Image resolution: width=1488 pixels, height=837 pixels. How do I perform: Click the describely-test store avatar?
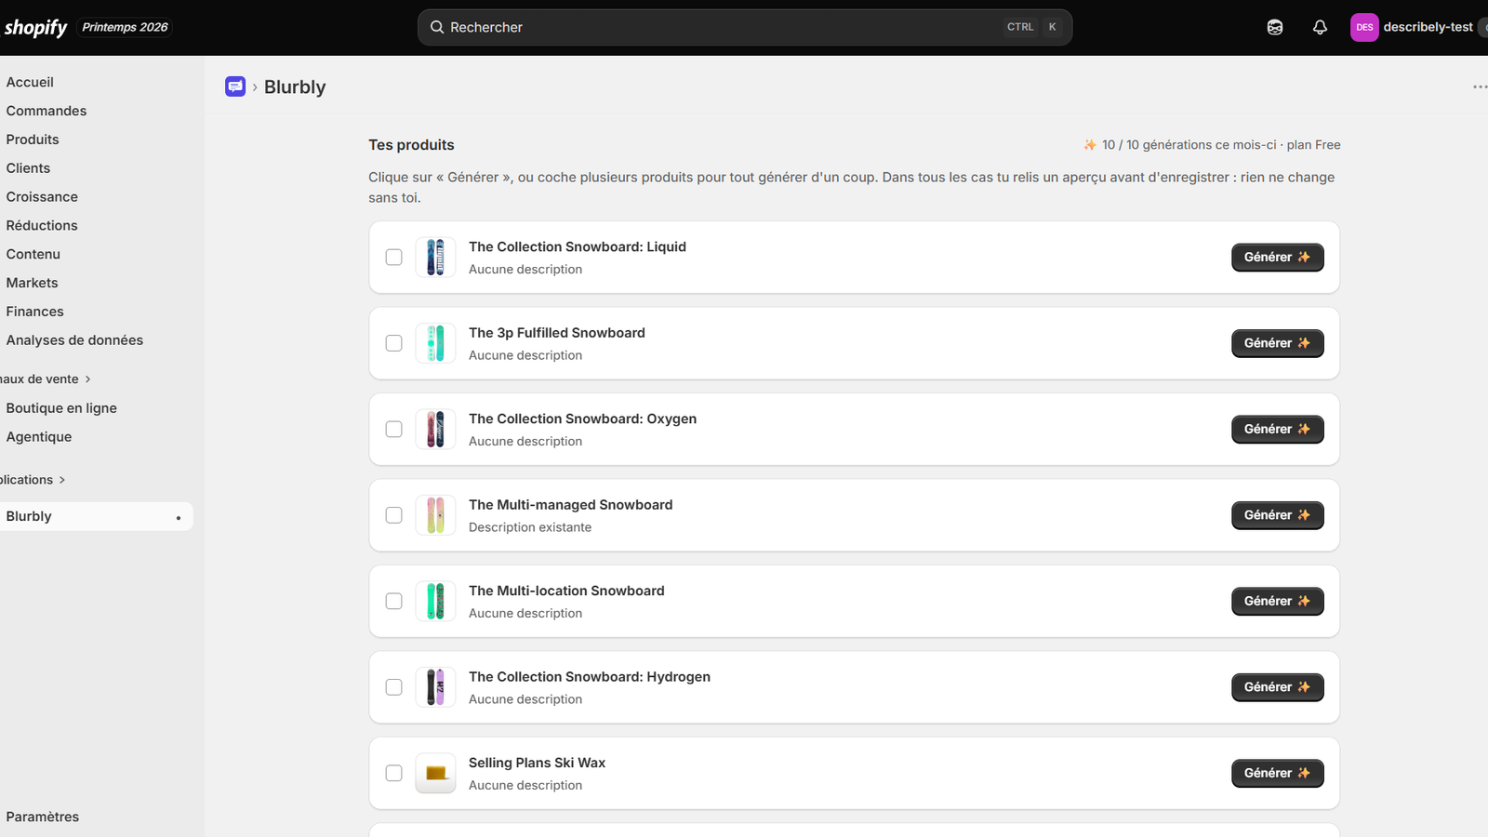1364,27
